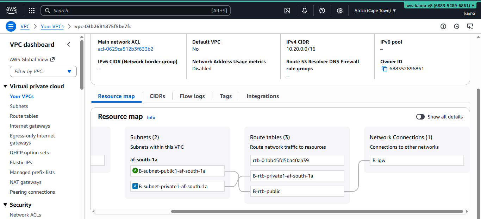Enable the Show all details toggle
481x219 pixels.
[420, 116]
